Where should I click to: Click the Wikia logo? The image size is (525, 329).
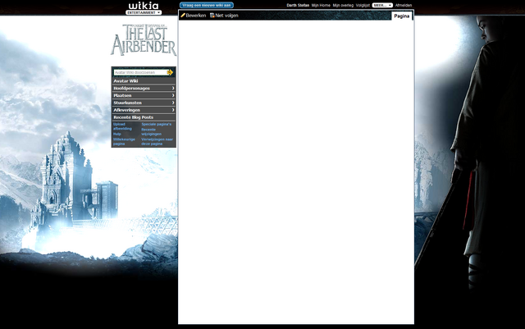tap(144, 6)
